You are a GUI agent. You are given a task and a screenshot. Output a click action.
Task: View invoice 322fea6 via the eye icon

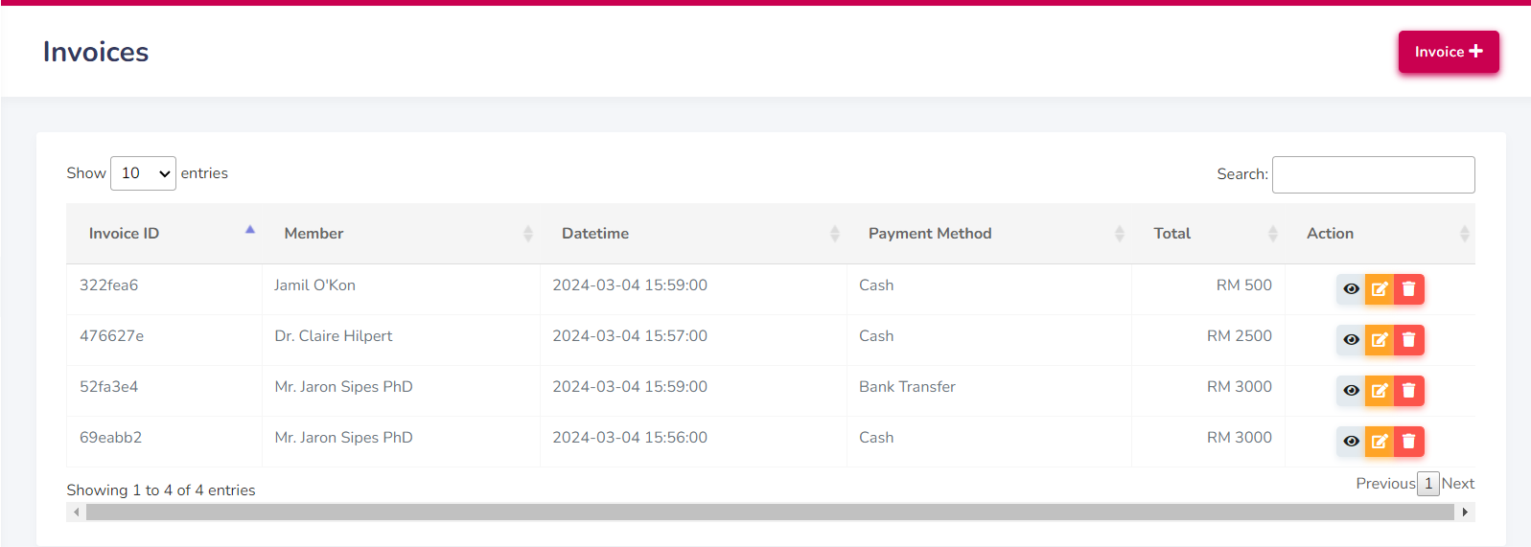click(x=1351, y=289)
